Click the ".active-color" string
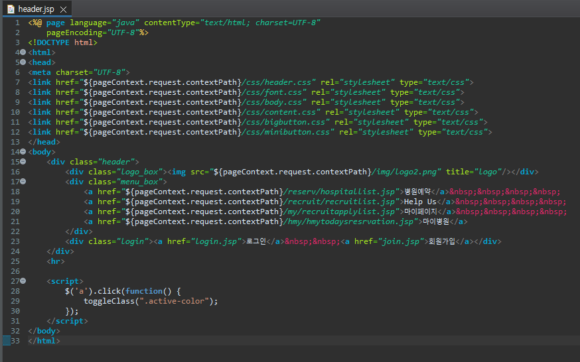Viewport: 580px width, 362px height. pos(175,301)
